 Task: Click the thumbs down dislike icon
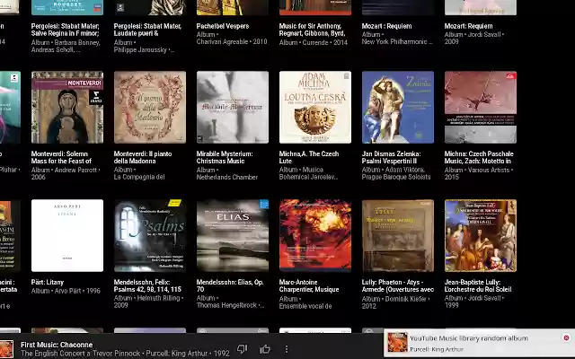click(x=242, y=349)
